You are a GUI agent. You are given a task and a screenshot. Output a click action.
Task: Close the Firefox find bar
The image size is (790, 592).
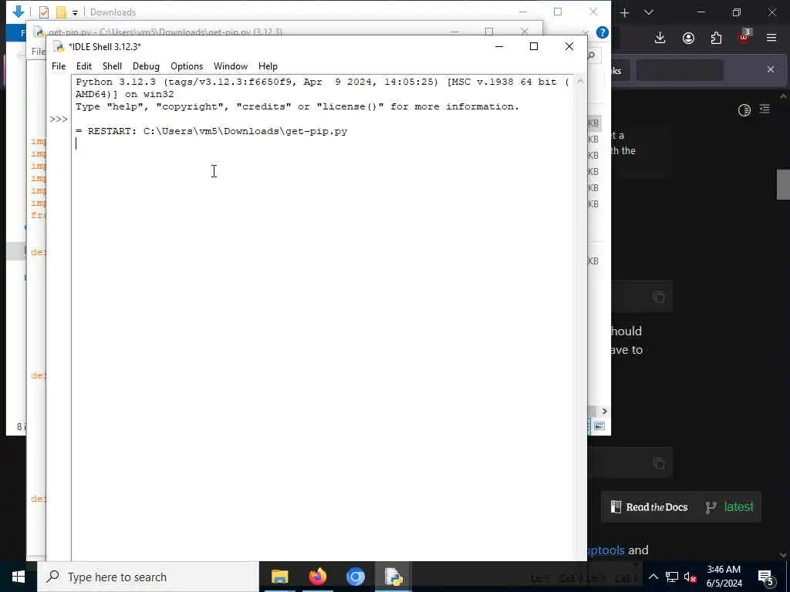point(771,69)
